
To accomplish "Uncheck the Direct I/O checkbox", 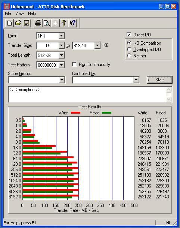I will pyautogui.click(x=129, y=35).
